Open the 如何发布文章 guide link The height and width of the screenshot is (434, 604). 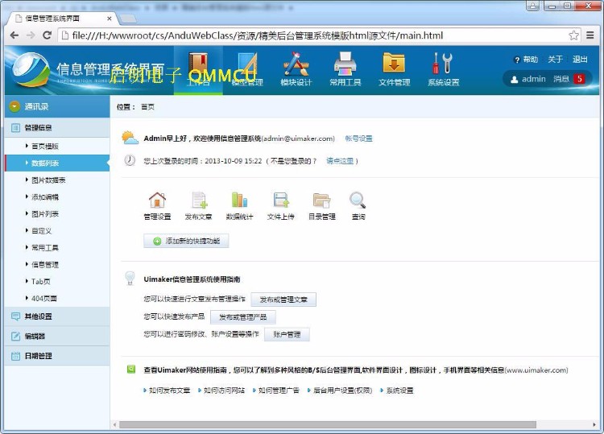(x=169, y=390)
